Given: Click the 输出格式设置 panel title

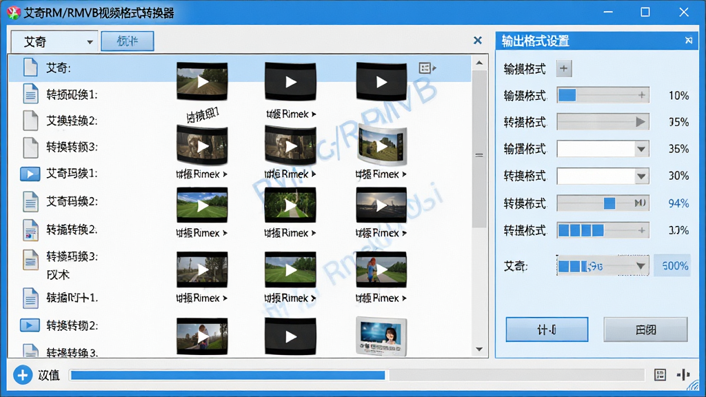Looking at the screenshot, I should 535,41.
